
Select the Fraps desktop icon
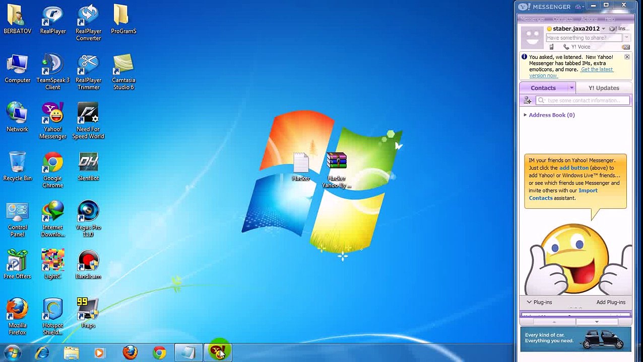click(88, 313)
